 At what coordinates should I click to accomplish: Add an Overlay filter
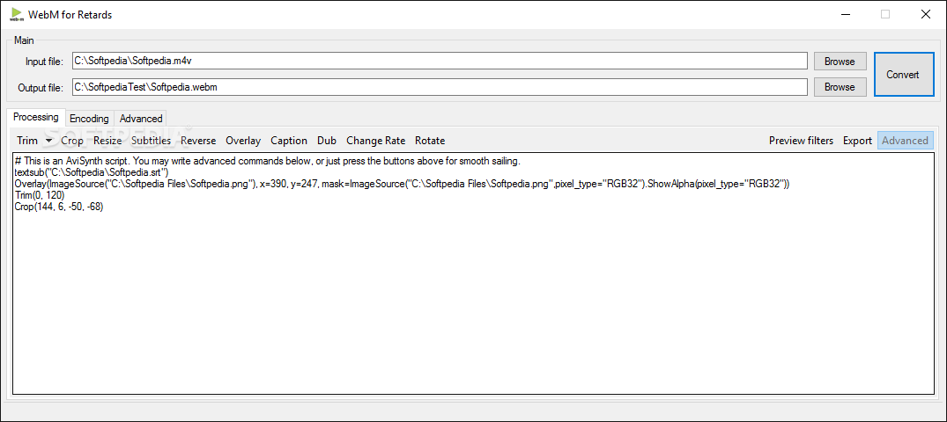click(x=243, y=141)
